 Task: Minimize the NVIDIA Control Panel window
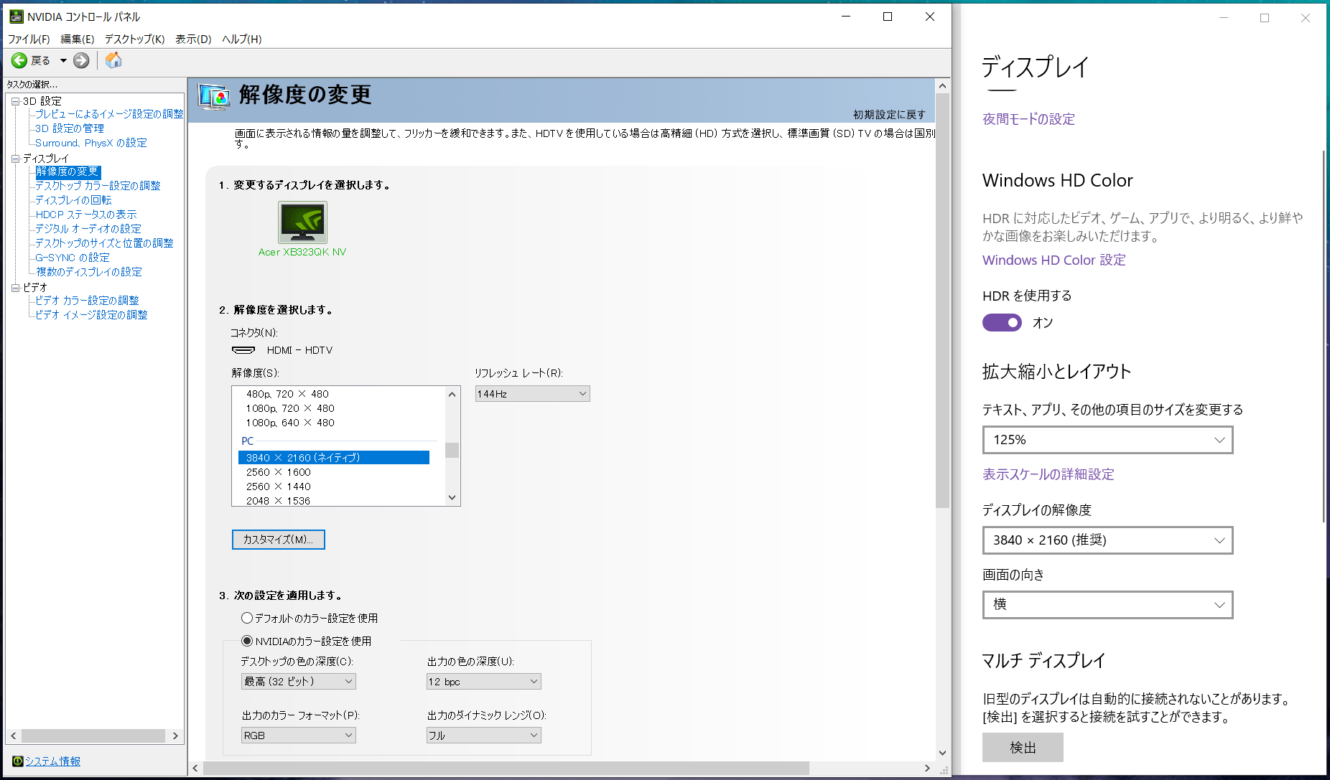pos(846,17)
